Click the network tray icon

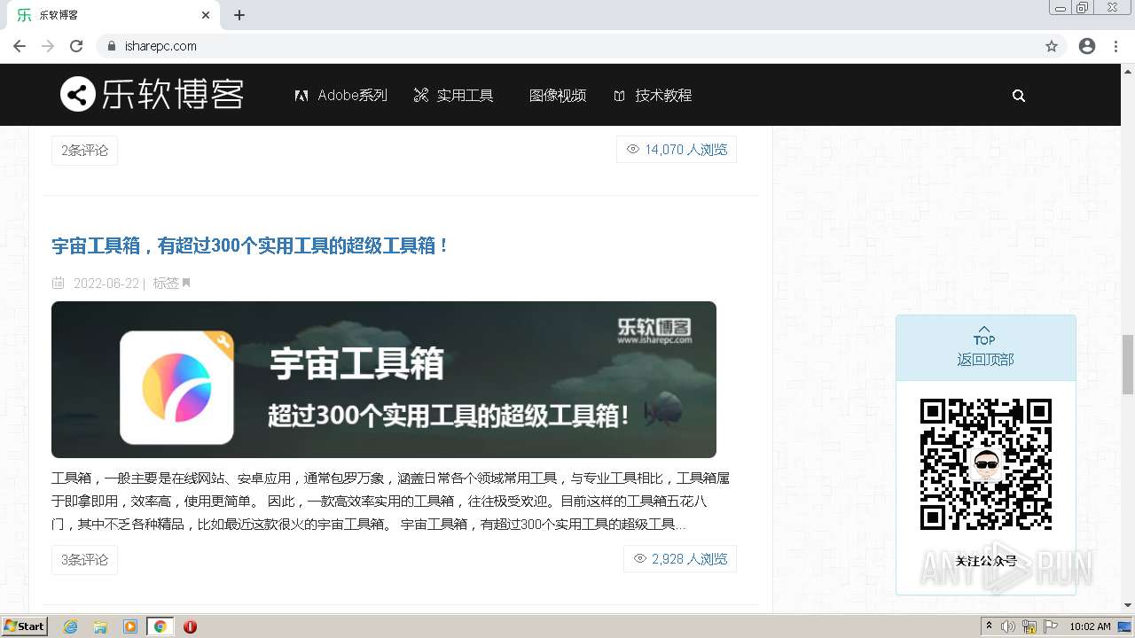[1029, 626]
